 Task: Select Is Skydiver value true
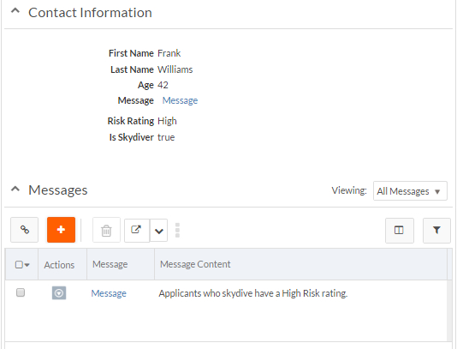(166, 137)
